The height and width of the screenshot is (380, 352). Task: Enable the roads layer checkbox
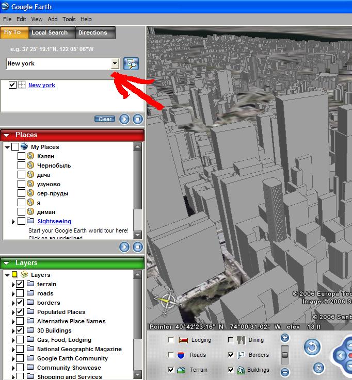(x=20, y=293)
